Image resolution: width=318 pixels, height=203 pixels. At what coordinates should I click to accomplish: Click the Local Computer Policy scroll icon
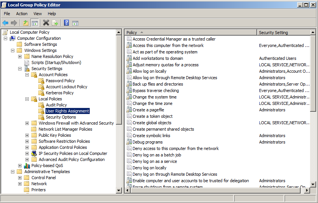(x=5, y=32)
